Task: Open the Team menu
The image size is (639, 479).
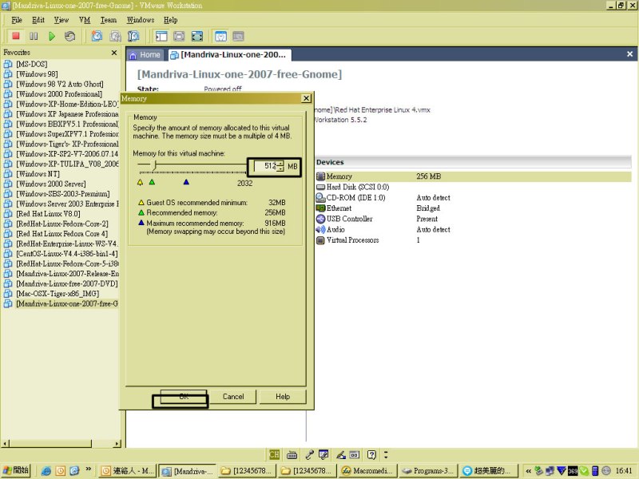Action: pos(108,19)
